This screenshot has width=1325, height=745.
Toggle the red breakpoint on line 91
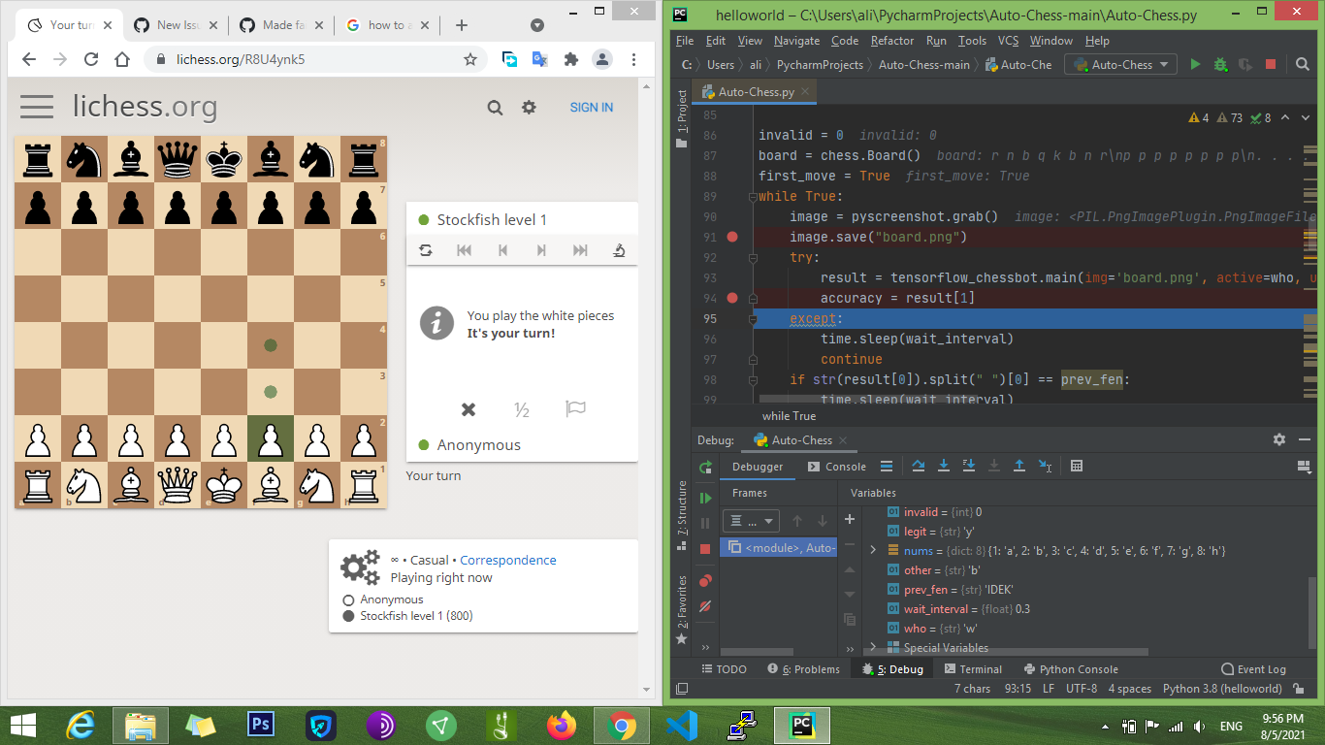pyautogui.click(x=732, y=236)
